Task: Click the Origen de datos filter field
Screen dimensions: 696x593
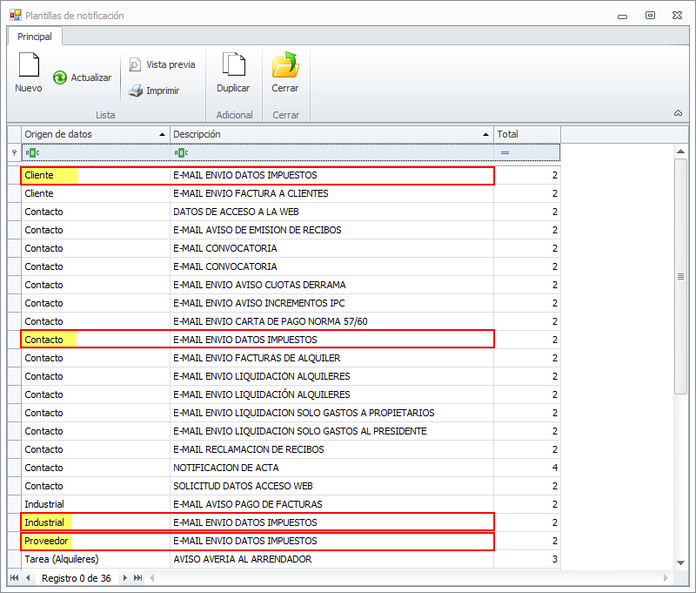Action: tap(96, 152)
